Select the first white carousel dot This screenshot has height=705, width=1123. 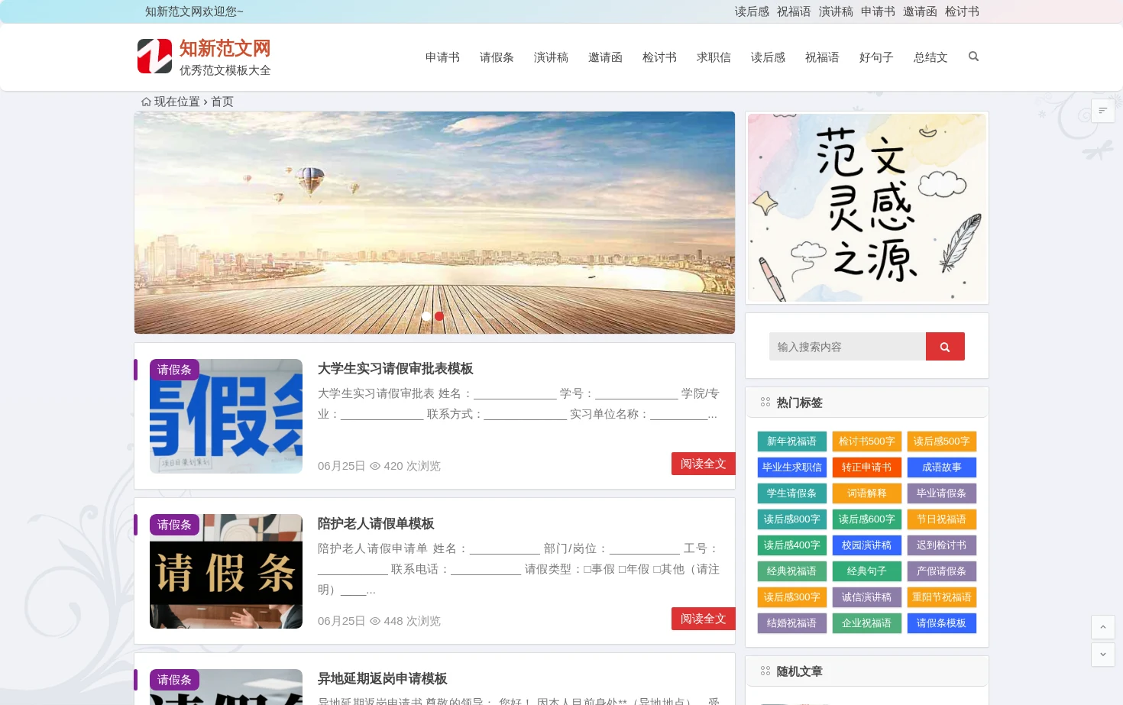pos(426,316)
